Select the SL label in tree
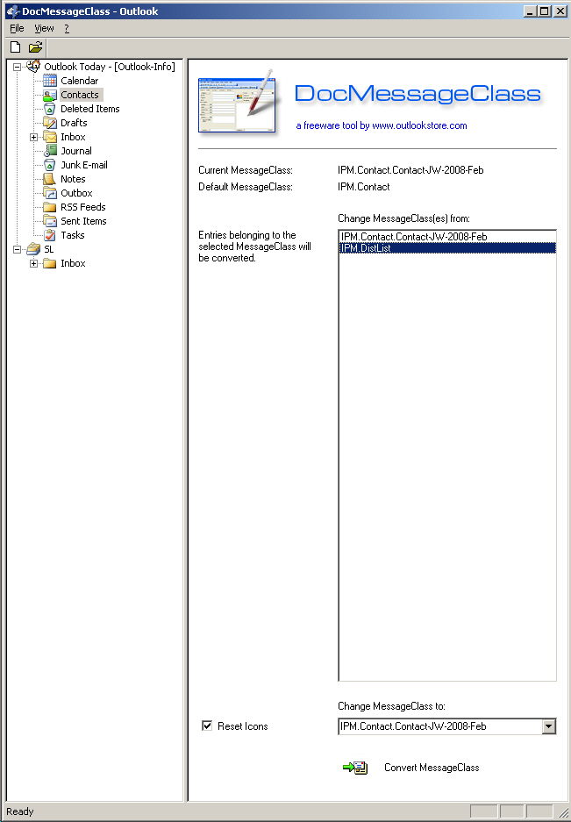The width and height of the screenshot is (571, 822). pos(49,249)
